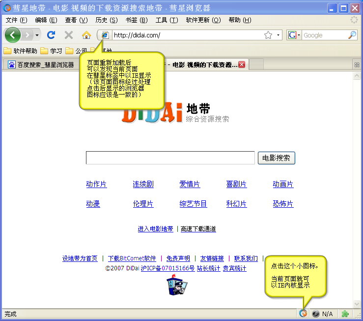This screenshot has width=363, height=321.
Task: Open the 连续剧 link
Action: [x=143, y=184]
